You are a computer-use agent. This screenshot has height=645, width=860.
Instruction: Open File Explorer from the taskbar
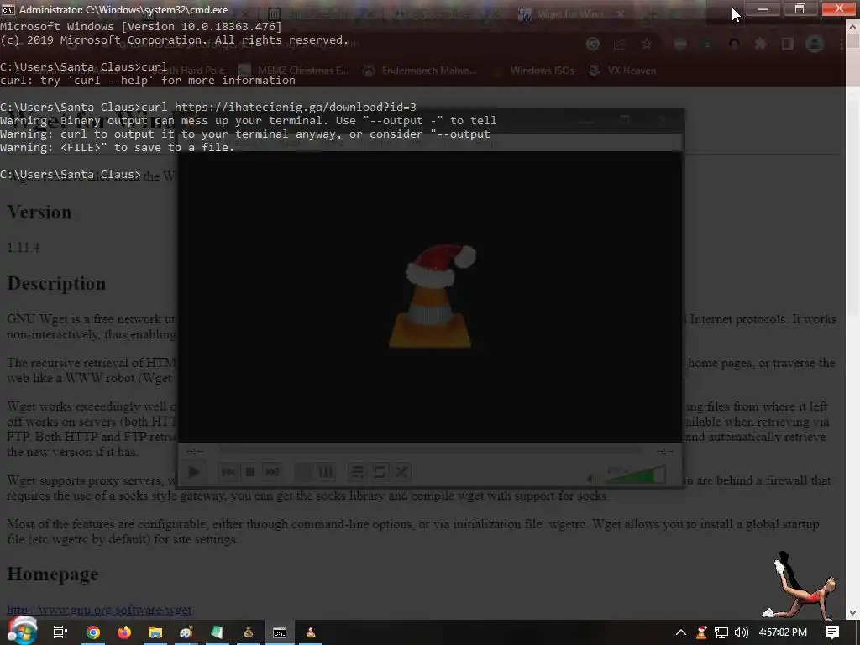click(155, 632)
